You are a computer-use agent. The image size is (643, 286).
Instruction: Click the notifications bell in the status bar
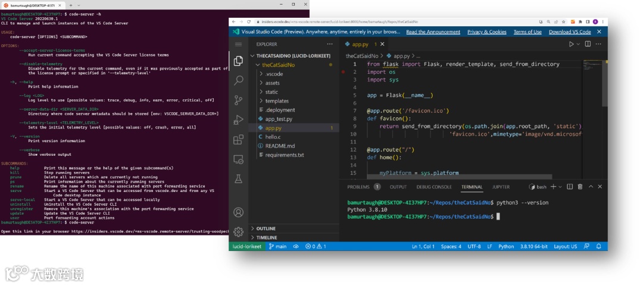(x=600, y=246)
